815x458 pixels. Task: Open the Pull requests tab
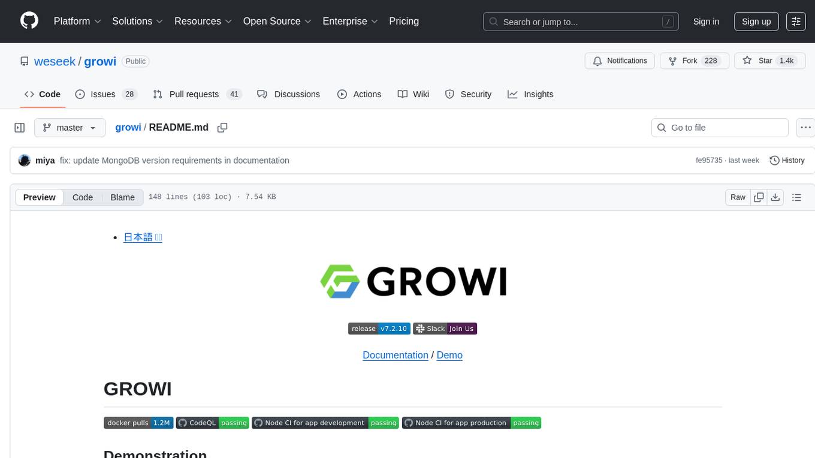click(197, 94)
